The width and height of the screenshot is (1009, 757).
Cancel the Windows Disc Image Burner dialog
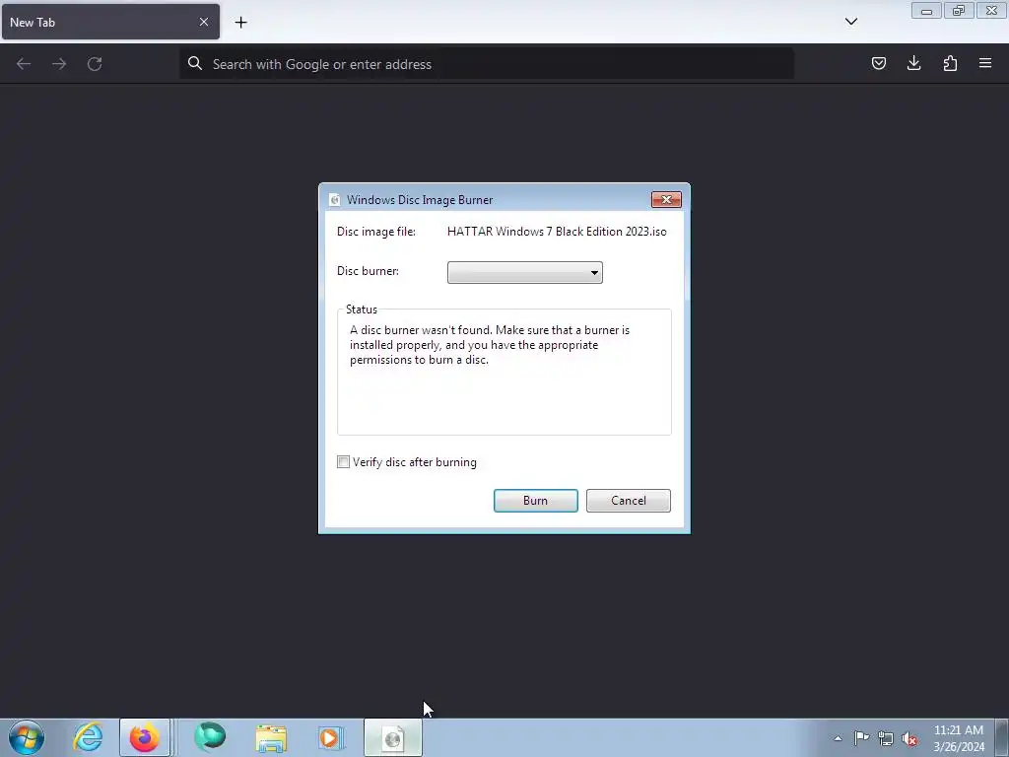click(628, 500)
